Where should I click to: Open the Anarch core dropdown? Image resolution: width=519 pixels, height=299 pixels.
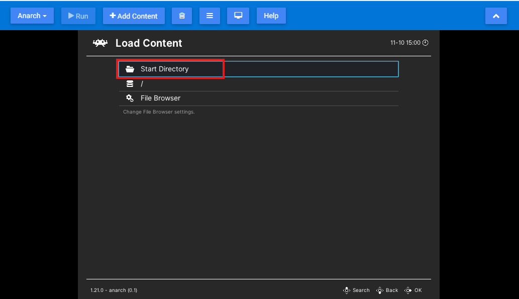click(32, 16)
